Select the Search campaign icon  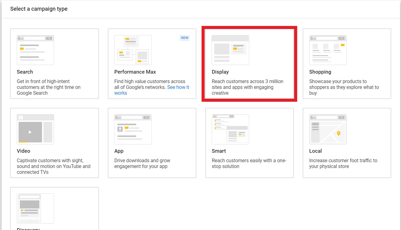[x=35, y=50]
